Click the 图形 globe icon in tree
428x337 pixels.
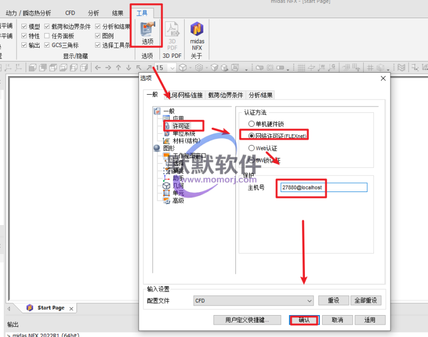[157, 148]
